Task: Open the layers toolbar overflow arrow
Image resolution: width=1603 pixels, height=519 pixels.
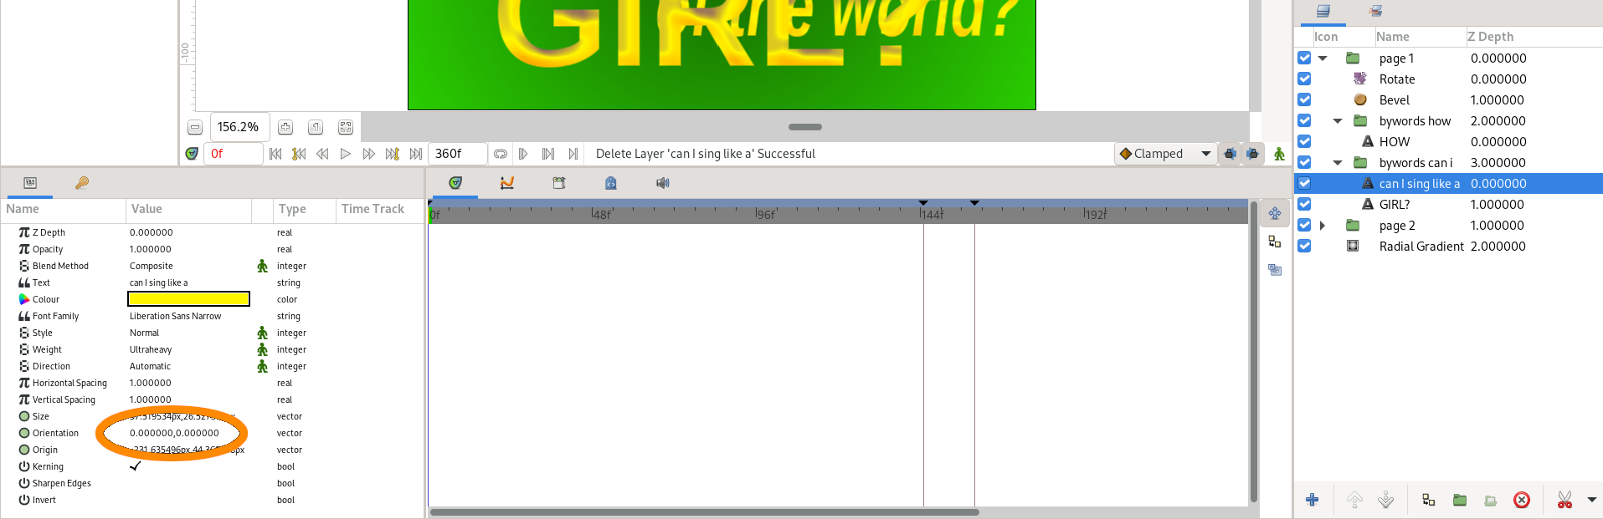Action: pos(1592,500)
